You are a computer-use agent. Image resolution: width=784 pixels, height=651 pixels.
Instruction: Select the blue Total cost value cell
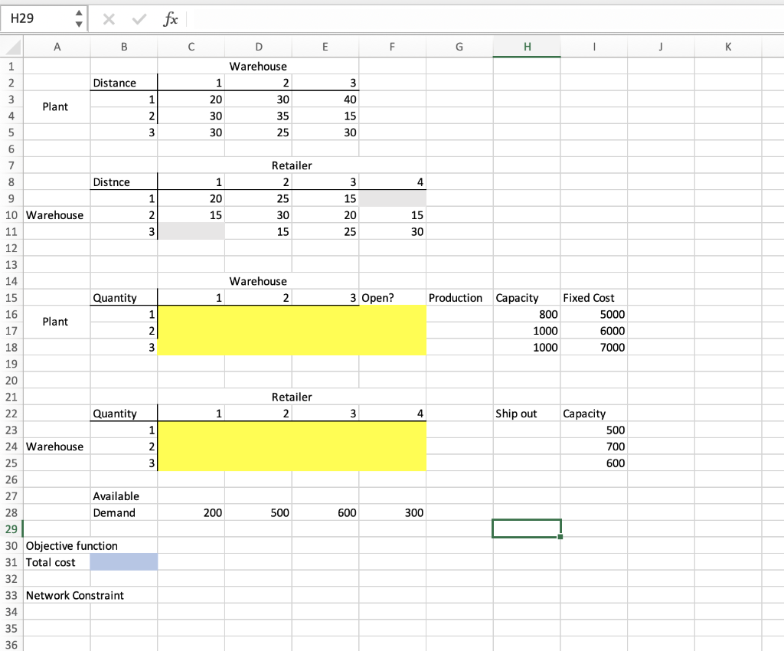[124, 561]
